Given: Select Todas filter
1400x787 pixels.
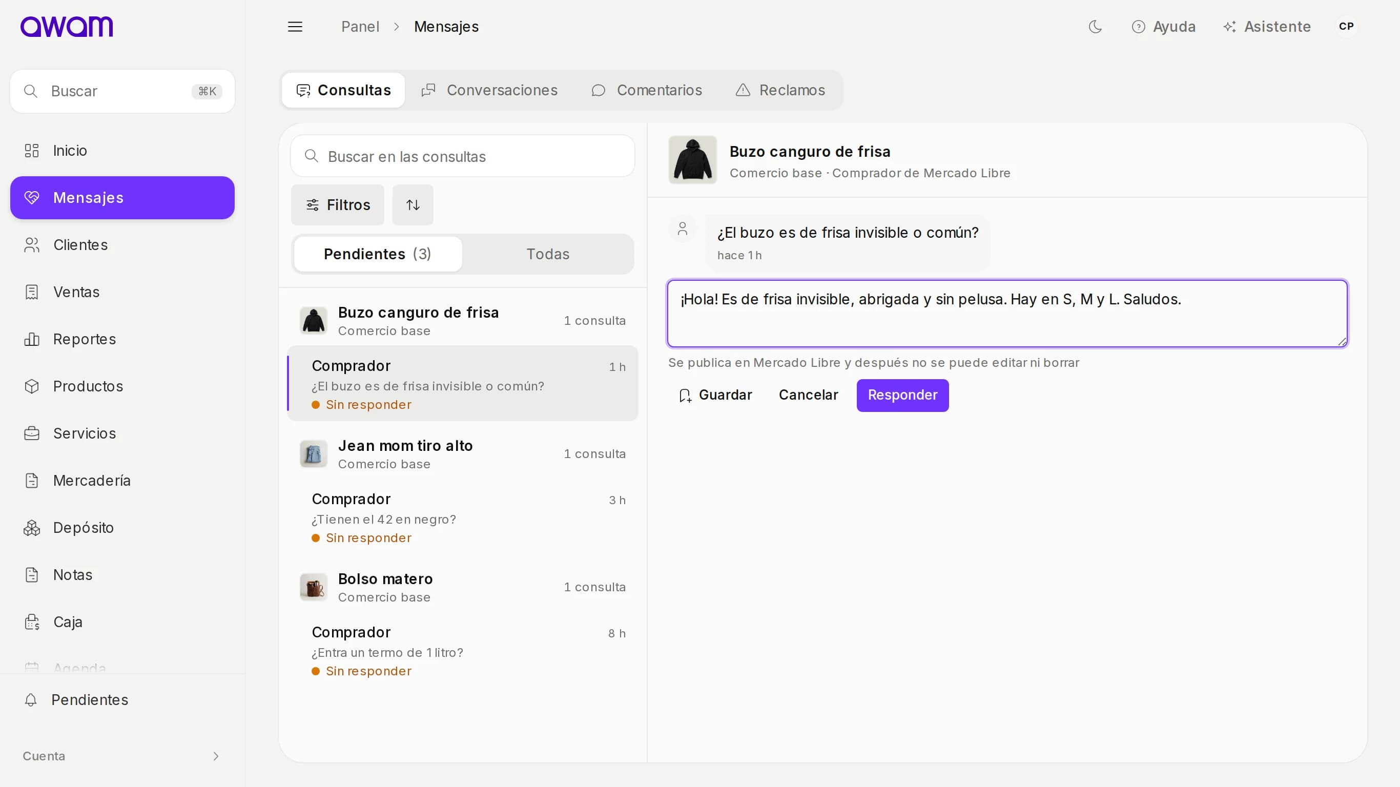Looking at the screenshot, I should click(548, 254).
